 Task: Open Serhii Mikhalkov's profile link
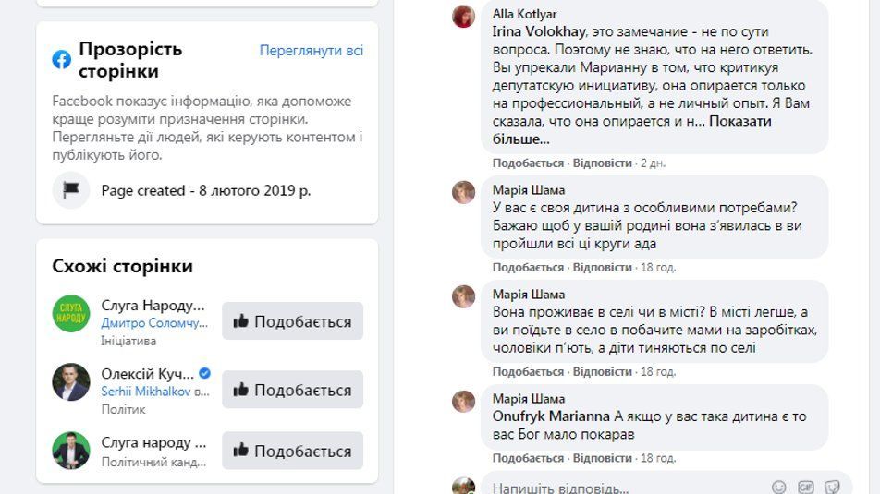pos(145,392)
